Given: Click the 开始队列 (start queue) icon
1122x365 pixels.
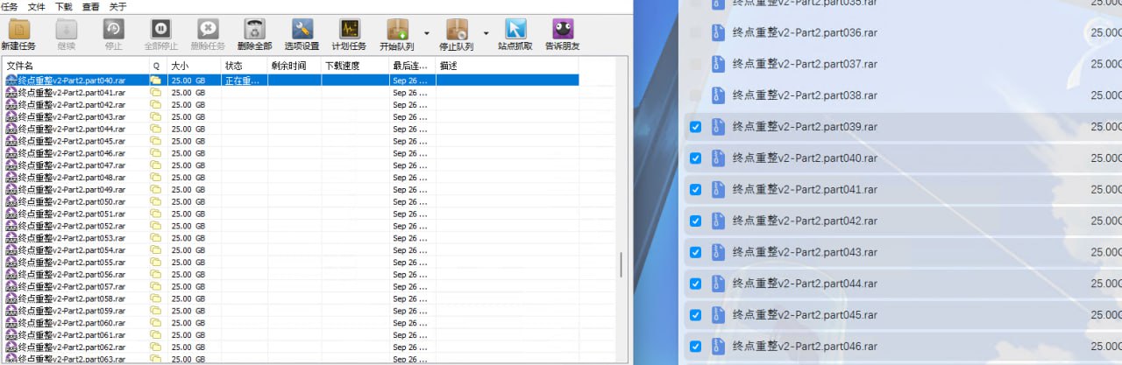Looking at the screenshot, I should point(397,30).
